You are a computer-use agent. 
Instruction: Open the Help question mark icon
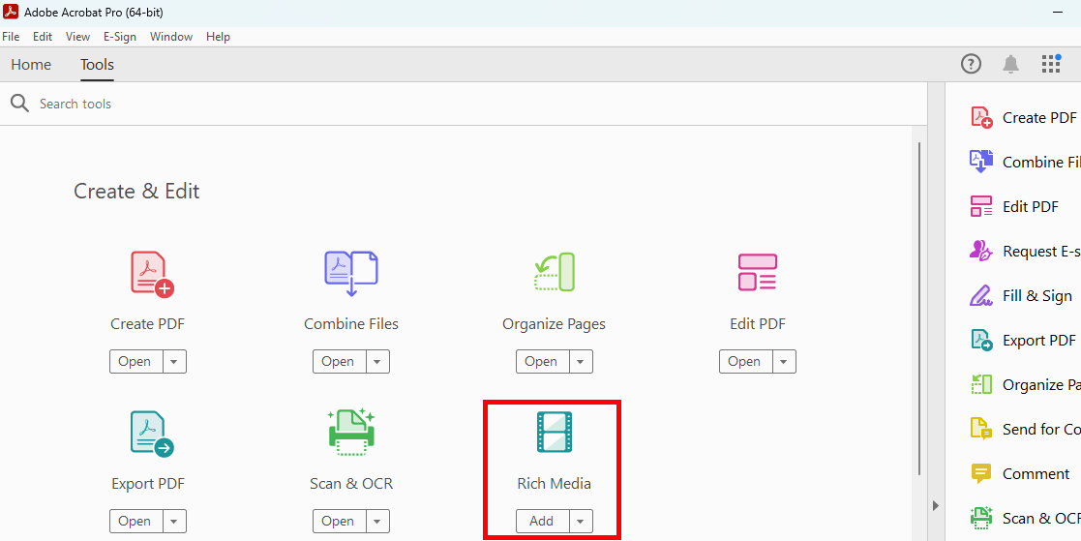click(x=971, y=64)
